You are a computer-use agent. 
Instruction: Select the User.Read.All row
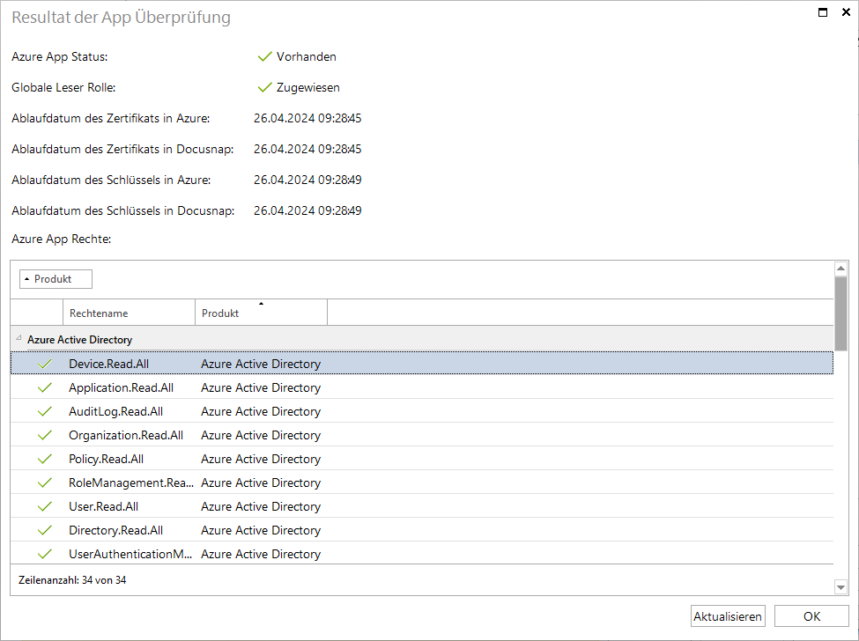tap(422, 506)
